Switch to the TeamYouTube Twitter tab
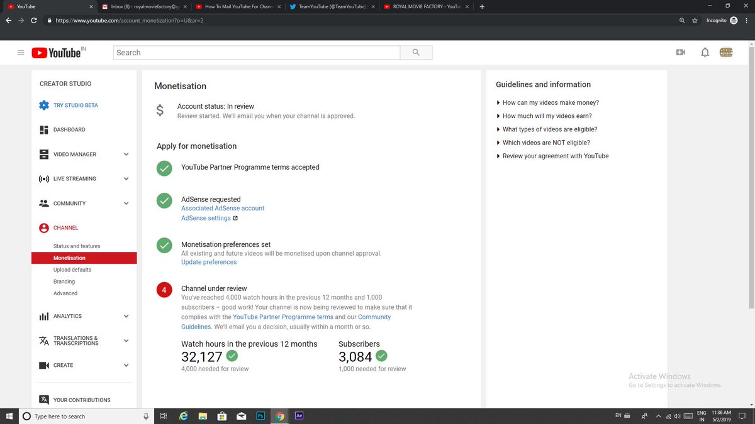This screenshot has height=424, width=755. tap(332, 6)
